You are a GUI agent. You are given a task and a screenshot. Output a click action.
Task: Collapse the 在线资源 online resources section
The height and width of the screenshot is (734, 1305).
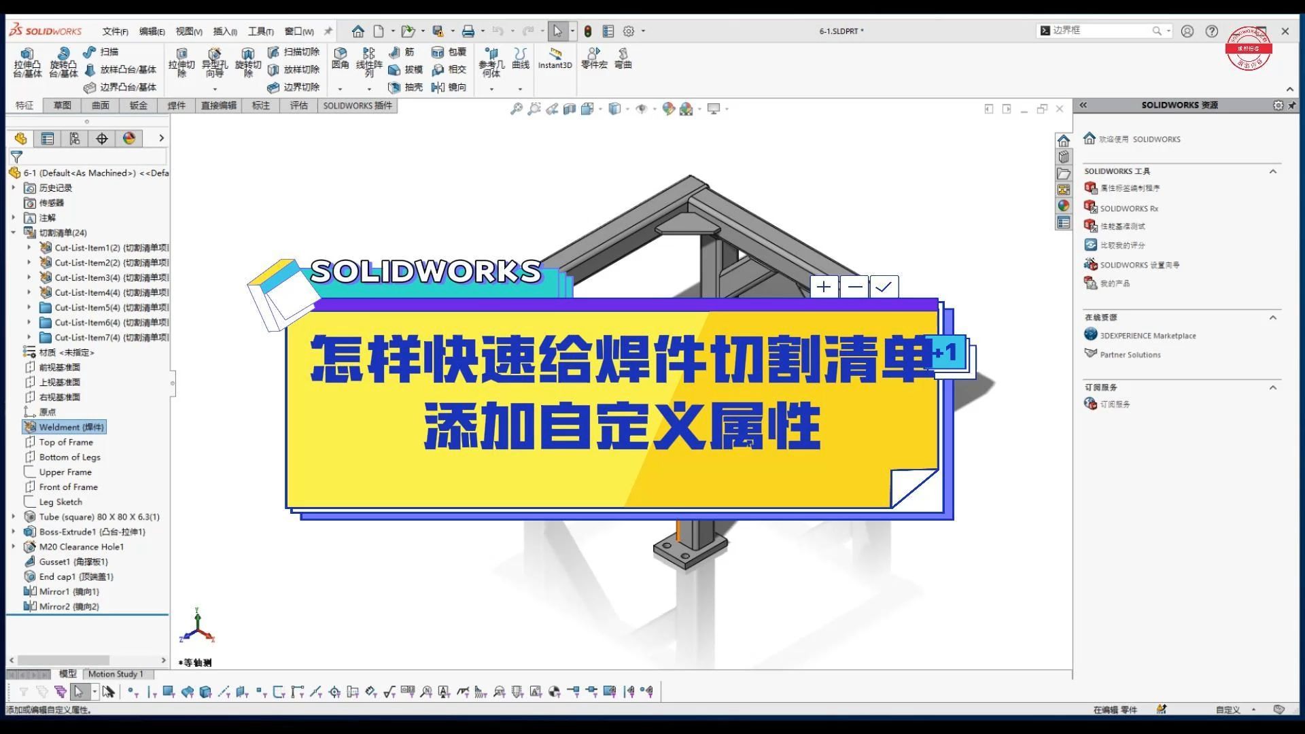point(1273,317)
